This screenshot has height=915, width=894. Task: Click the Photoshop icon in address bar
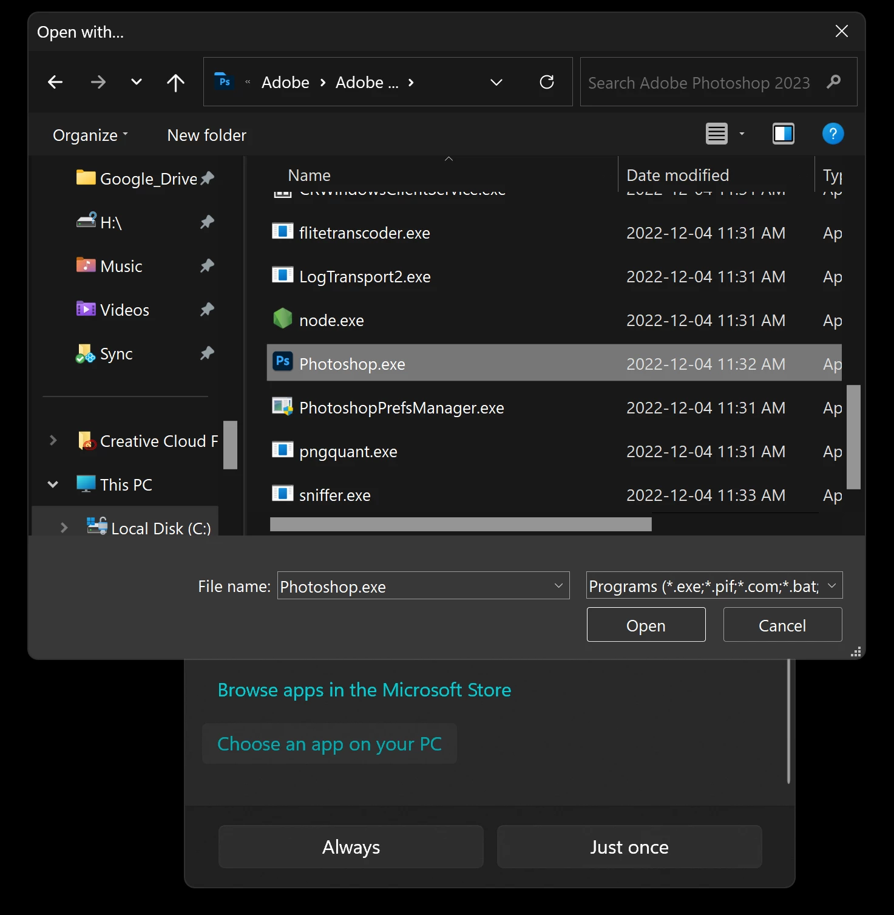[x=225, y=81]
